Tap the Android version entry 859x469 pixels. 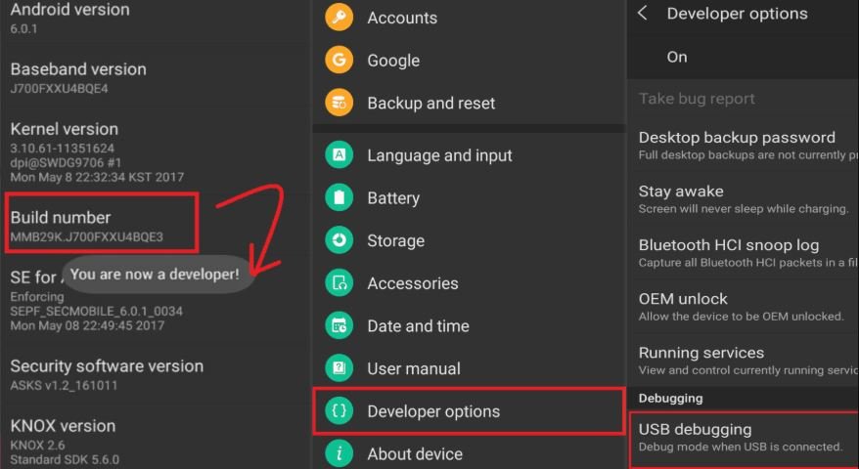click(x=155, y=19)
